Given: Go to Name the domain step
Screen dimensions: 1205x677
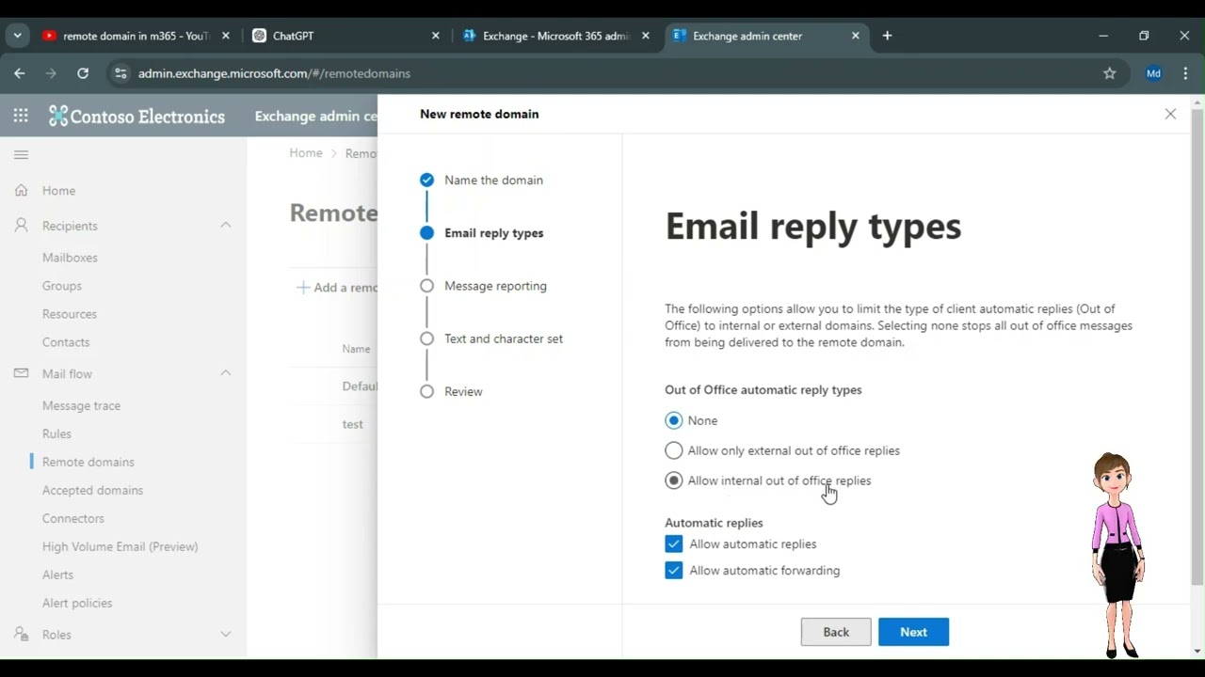Looking at the screenshot, I should coord(493,180).
